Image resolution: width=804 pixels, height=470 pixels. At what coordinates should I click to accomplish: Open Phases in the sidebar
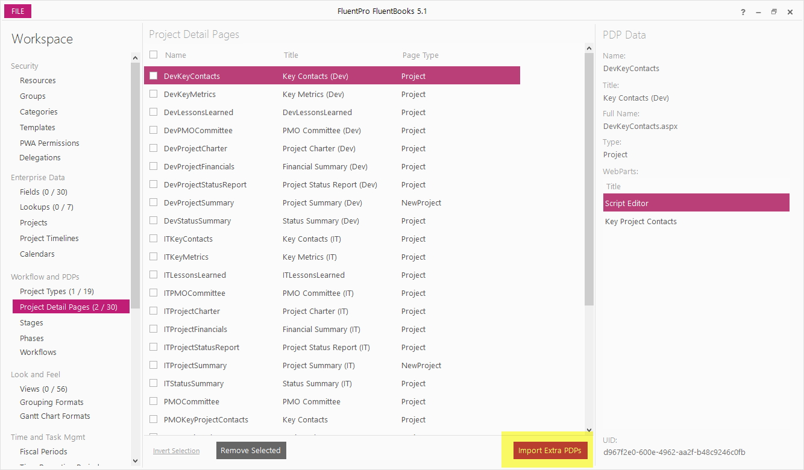click(32, 339)
